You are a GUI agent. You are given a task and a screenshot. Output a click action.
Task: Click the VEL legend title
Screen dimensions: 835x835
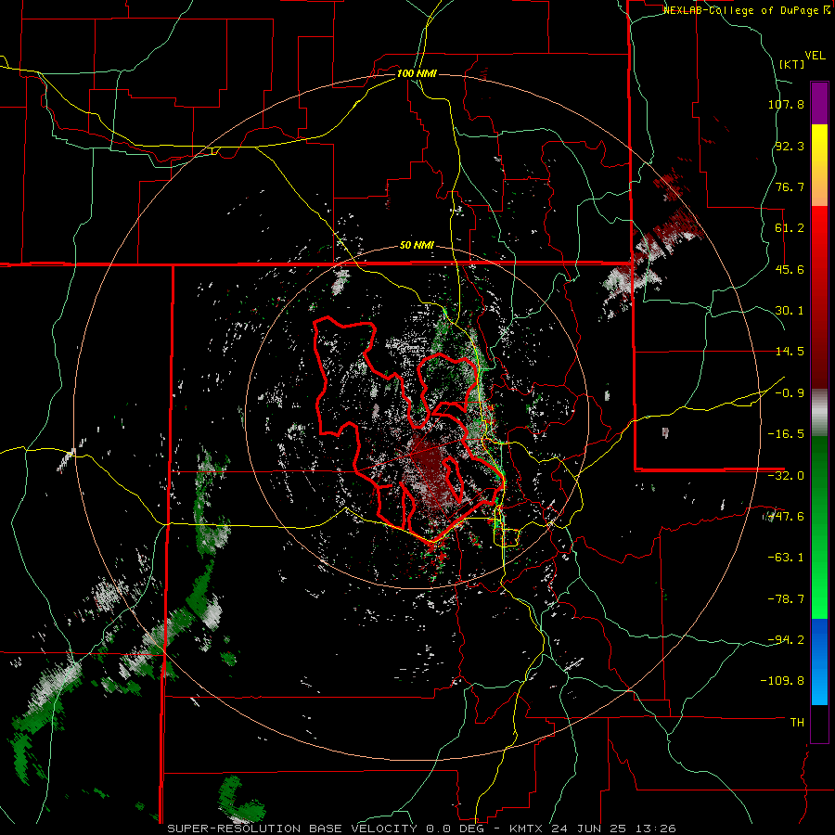pos(815,56)
